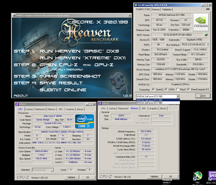The width and height of the screenshot is (216, 185).
Task: Open Mainboard tab in Memory CPU-Z window
Action: pos(123,109)
